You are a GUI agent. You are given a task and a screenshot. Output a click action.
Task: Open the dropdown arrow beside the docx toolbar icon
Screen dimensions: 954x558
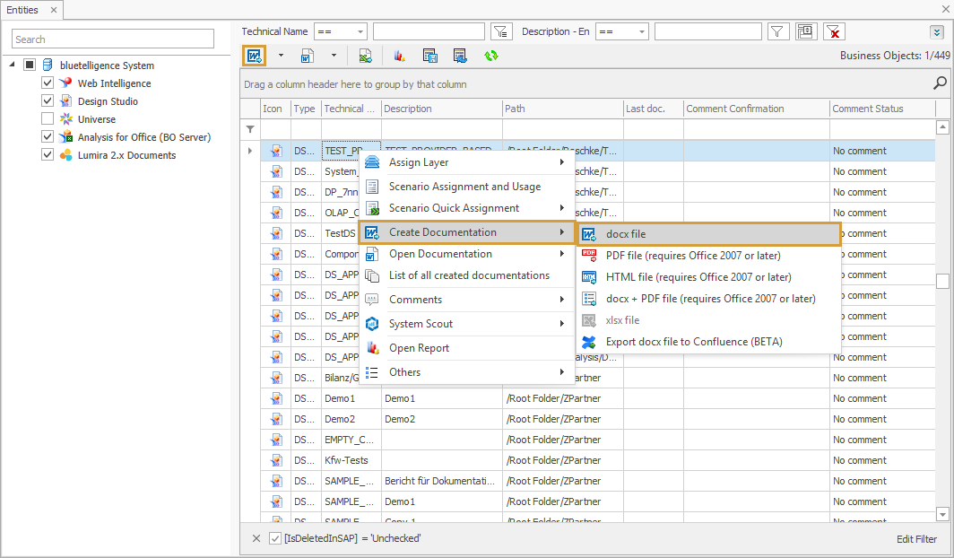tap(281, 55)
